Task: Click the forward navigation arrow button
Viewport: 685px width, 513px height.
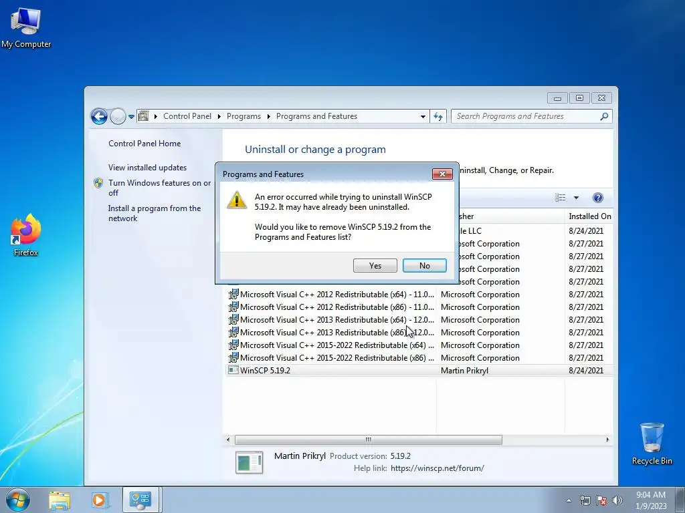Action: (118, 116)
